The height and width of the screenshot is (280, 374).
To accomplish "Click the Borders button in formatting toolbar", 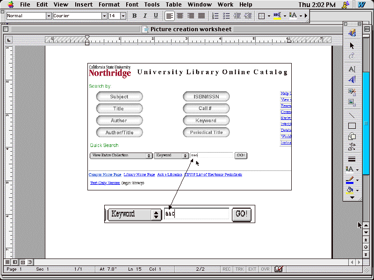I will 261,16.
